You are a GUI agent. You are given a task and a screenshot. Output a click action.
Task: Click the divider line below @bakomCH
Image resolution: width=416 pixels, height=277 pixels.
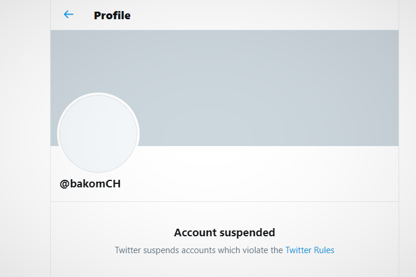pos(224,201)
